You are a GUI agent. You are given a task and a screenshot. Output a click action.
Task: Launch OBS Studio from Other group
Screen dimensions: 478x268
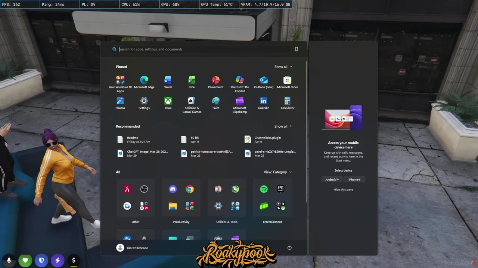(144, 189)
